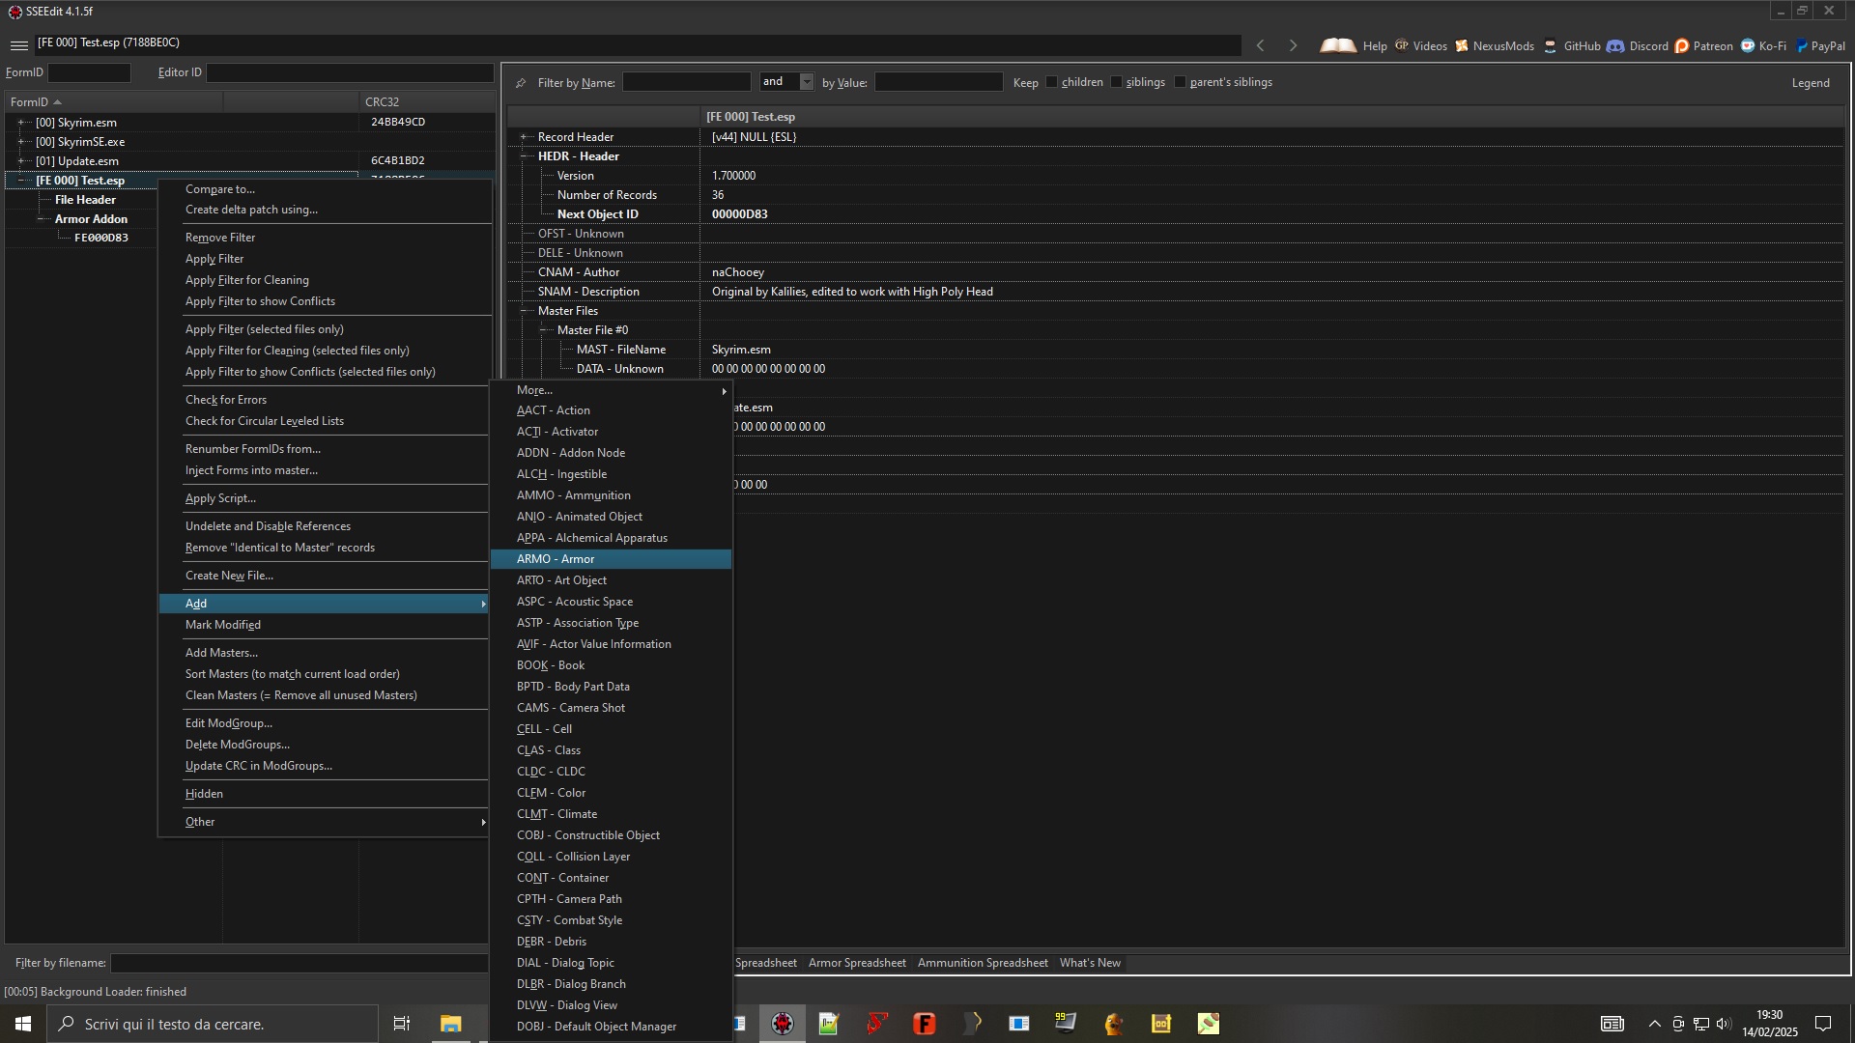Expand the Record Header row
Screen dimensions: 1855x1043
pos(524,137)
